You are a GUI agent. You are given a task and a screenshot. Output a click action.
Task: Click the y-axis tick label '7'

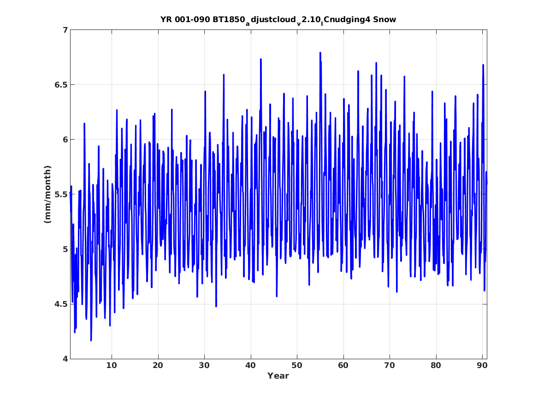point(65,30)
